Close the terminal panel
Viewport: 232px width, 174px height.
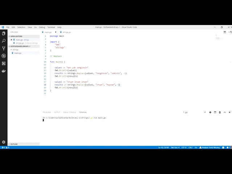coord(229,112)
